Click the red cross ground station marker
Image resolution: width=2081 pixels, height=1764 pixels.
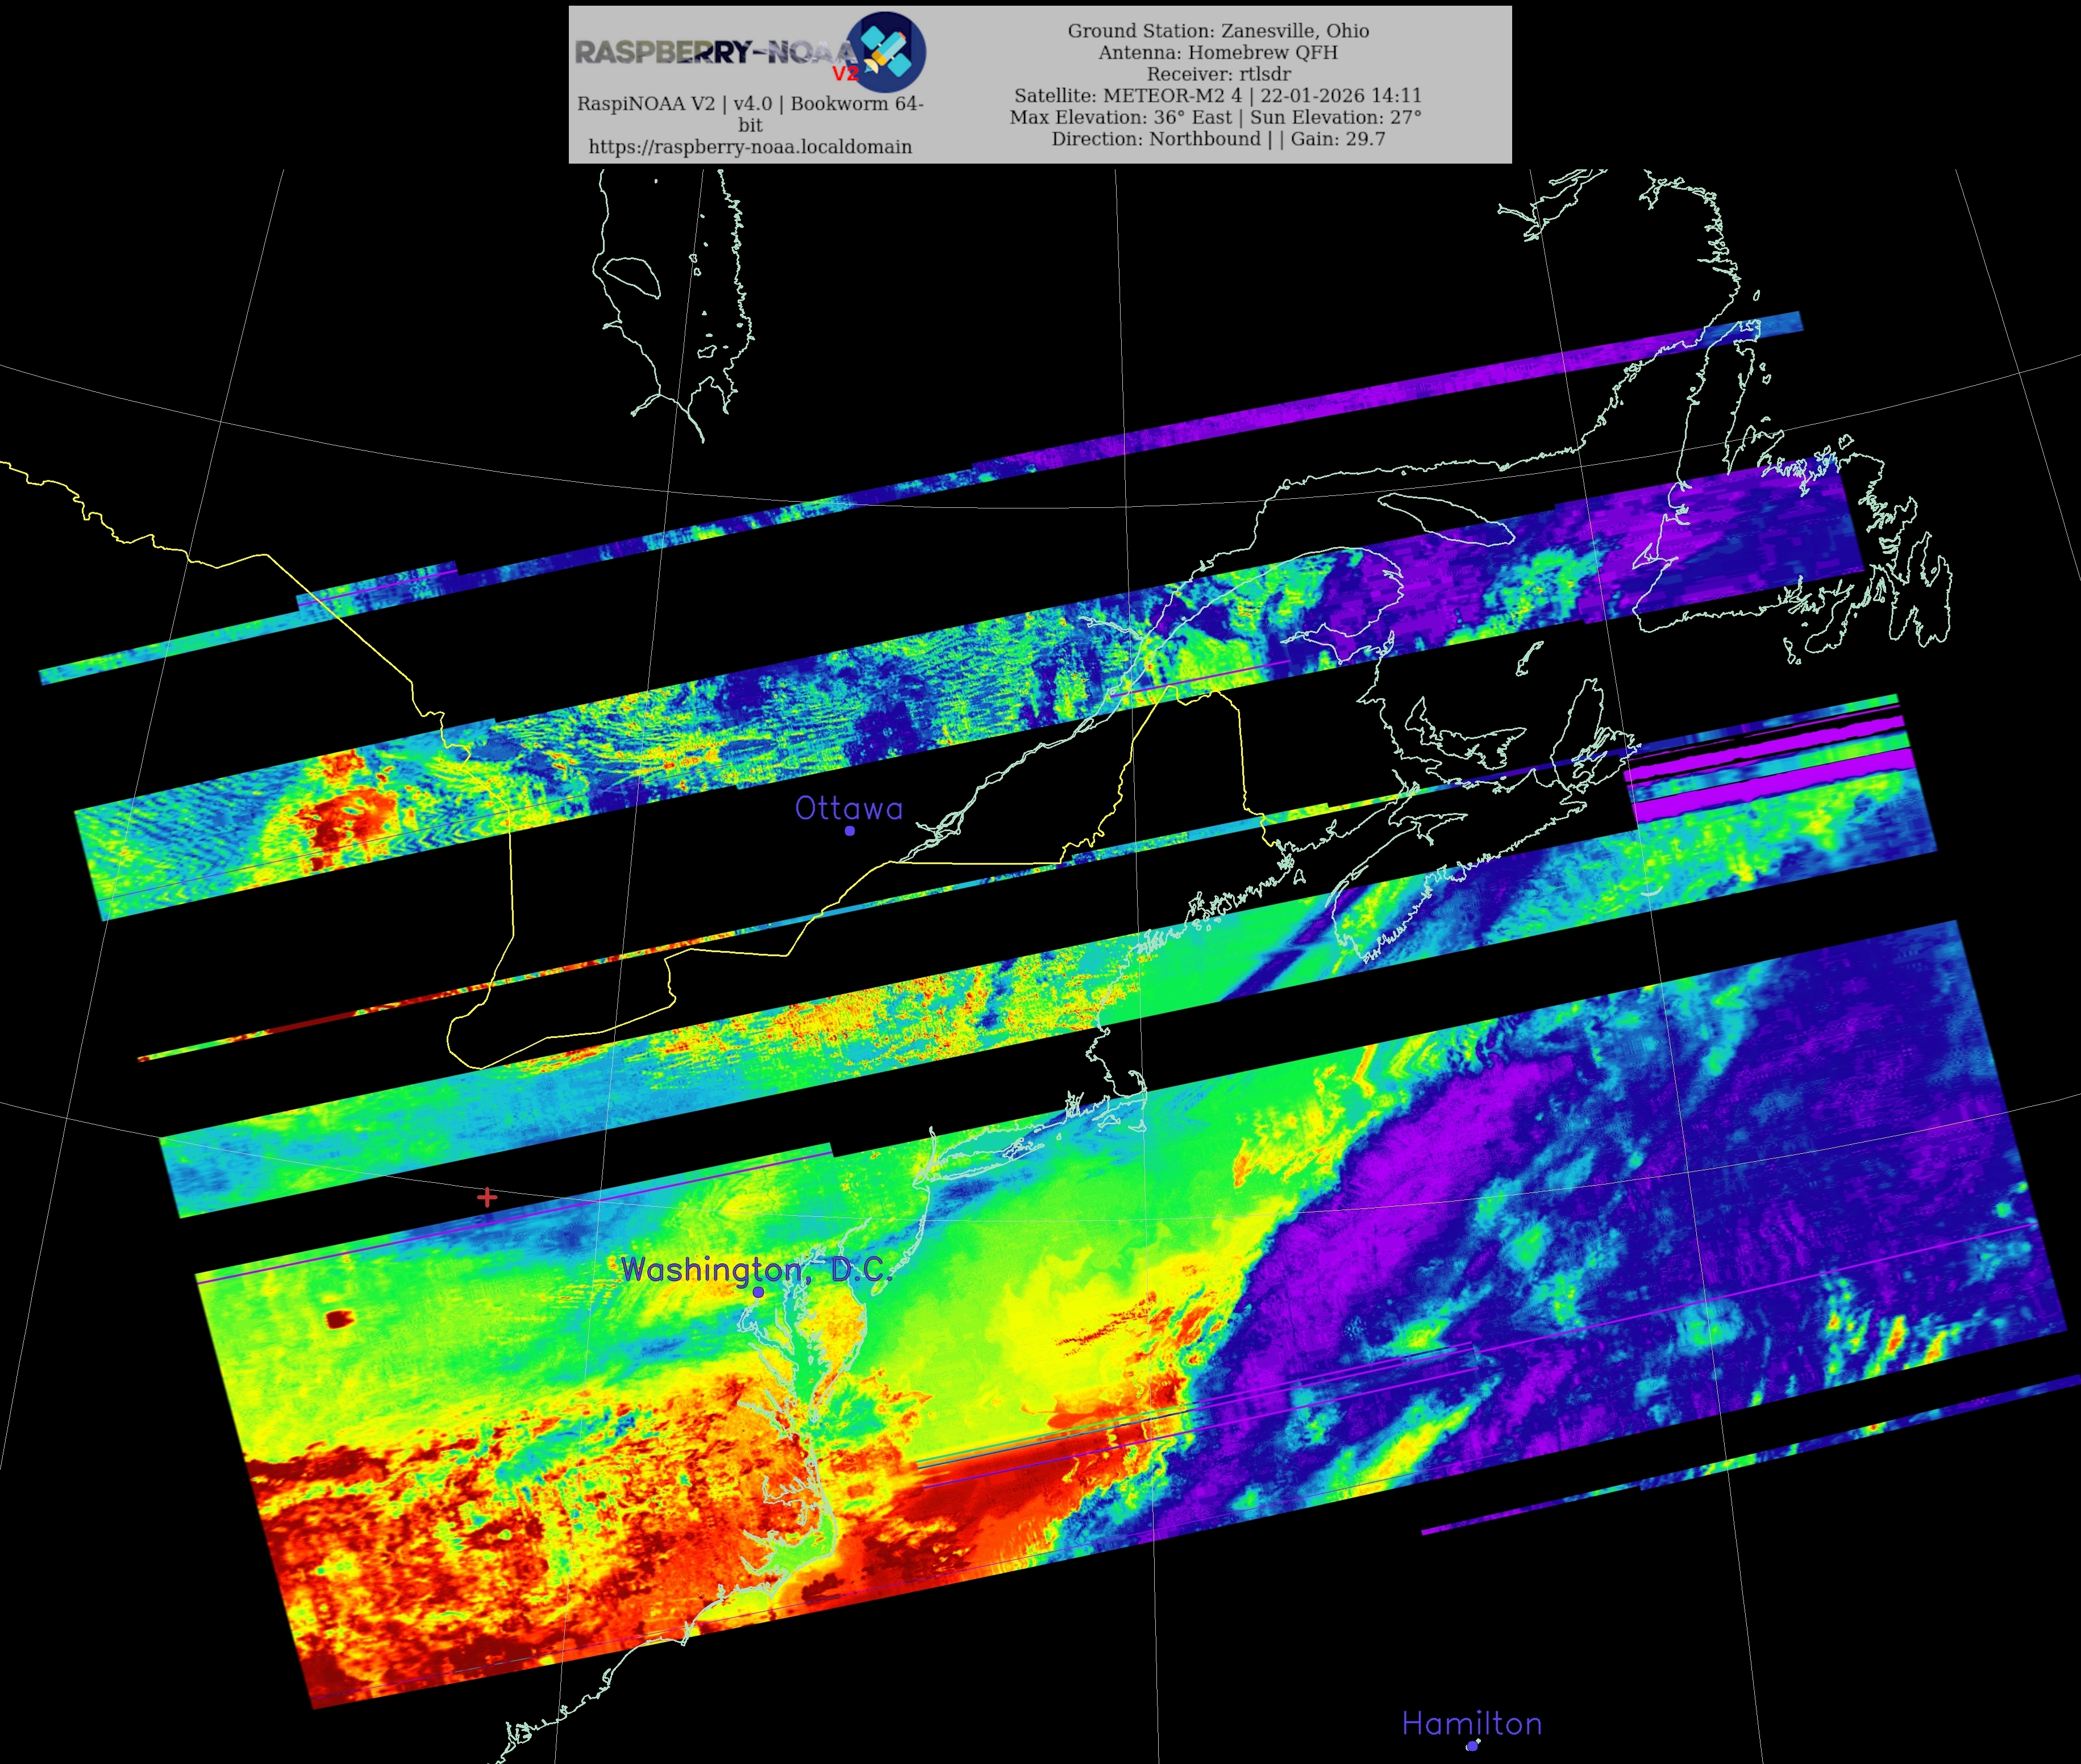coord(487,1197)
